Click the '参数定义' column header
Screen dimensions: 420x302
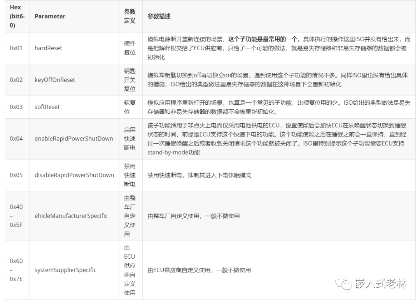131,16
